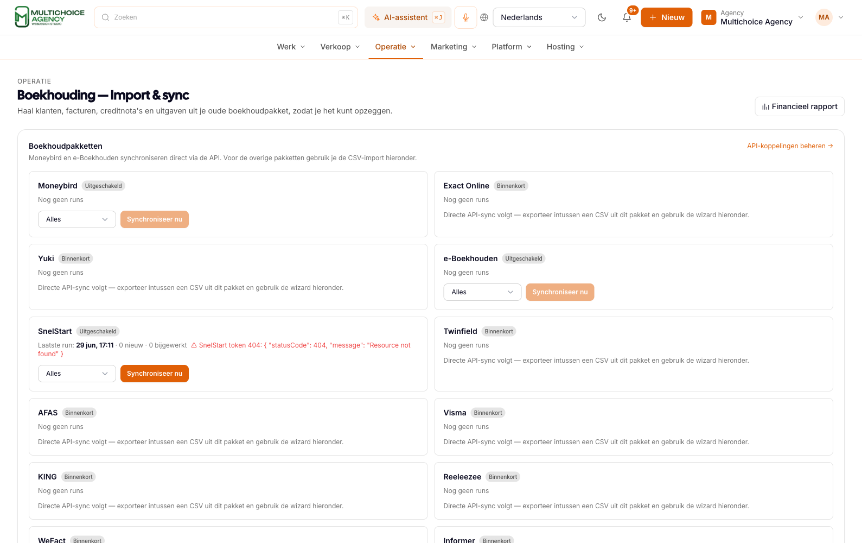Open the Hosting menu
Viewport: 868px width, 543px height.
coord(566,47)
